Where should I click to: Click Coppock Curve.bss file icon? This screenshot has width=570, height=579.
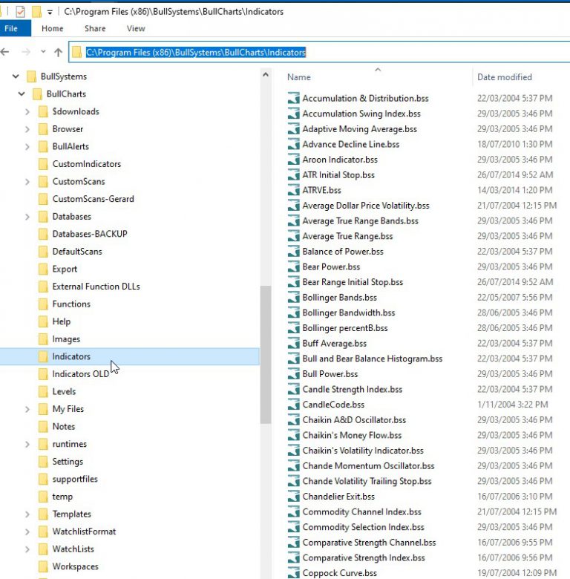click(293, 573)
